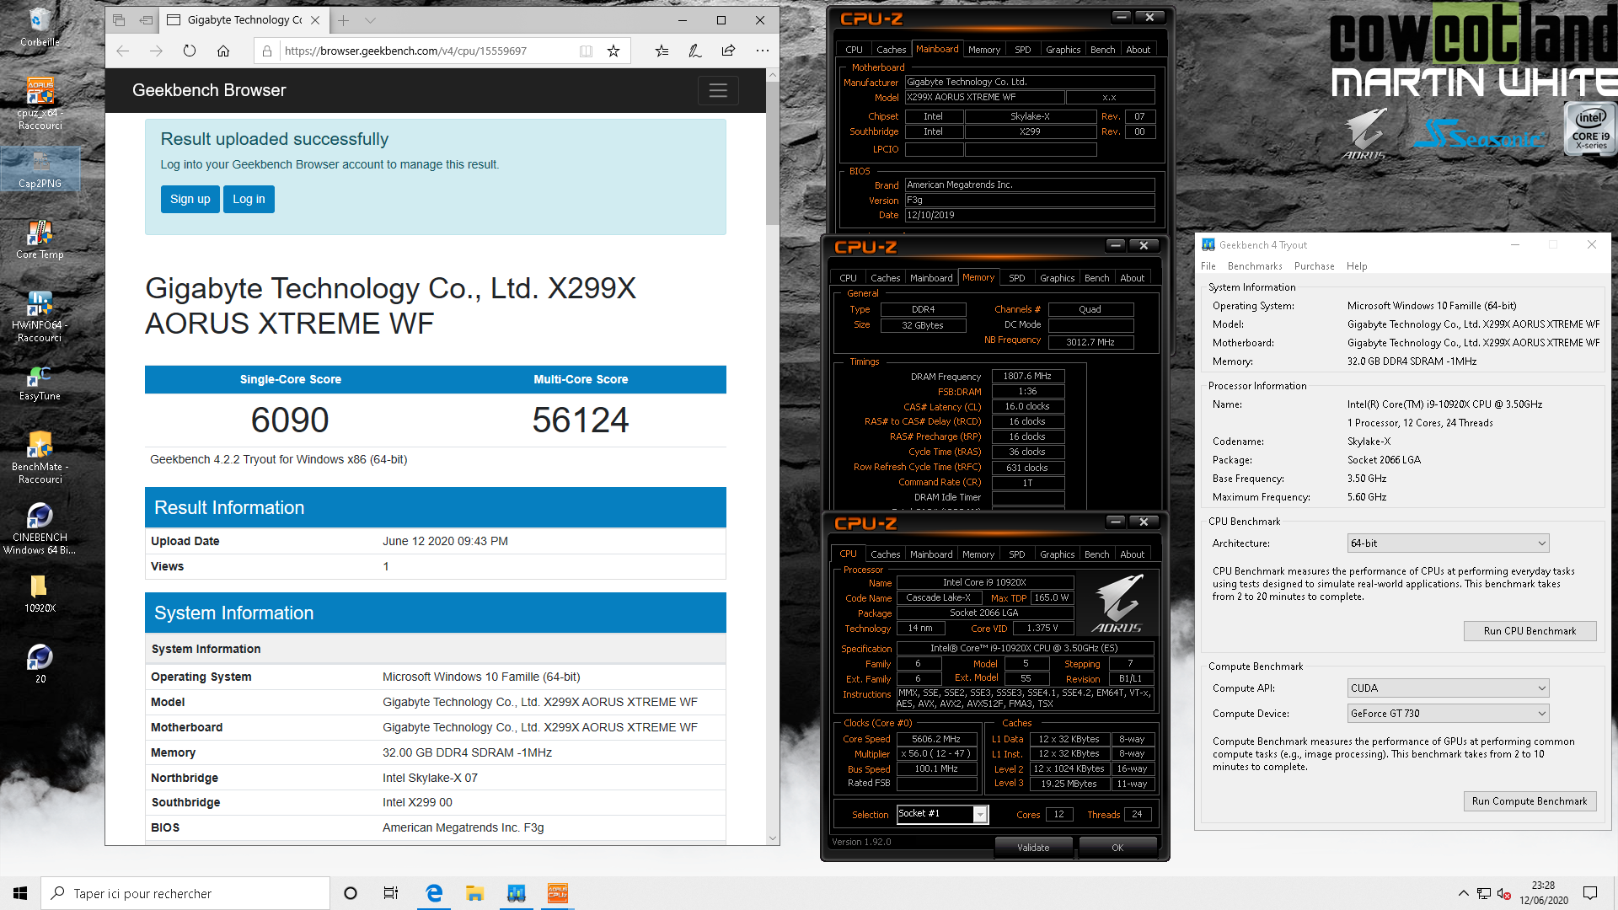Viewport: 1618px width, 910px height.
Task: Click the volume tray icon
Action: (1503, 893)
